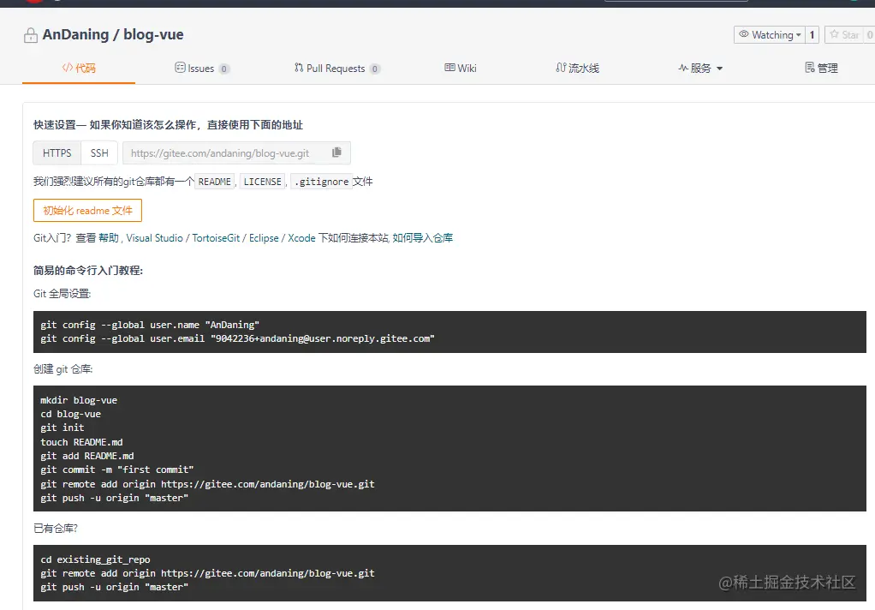Click the 'git config --global user.email' line
Viewport: 875px width, 610px height.
238,338
